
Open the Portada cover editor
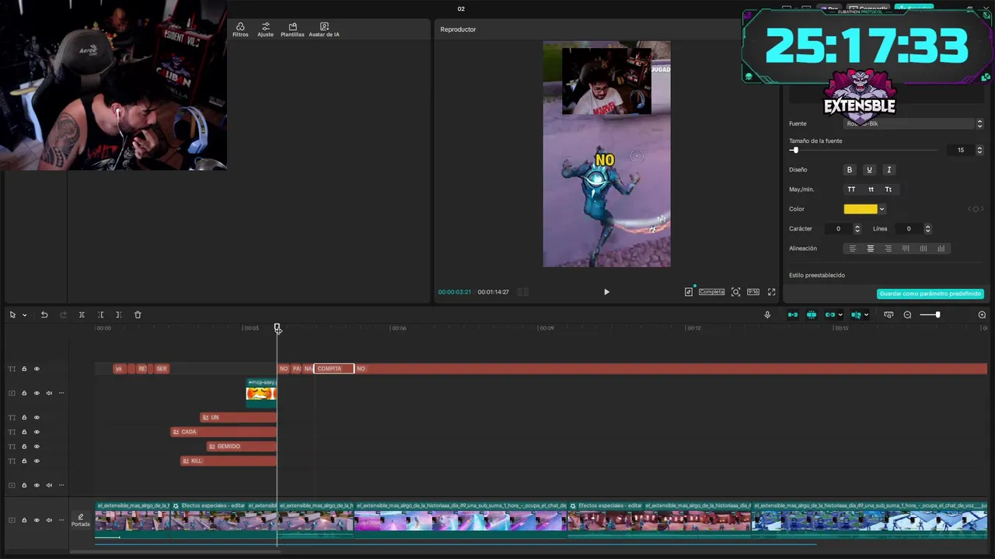81,520
